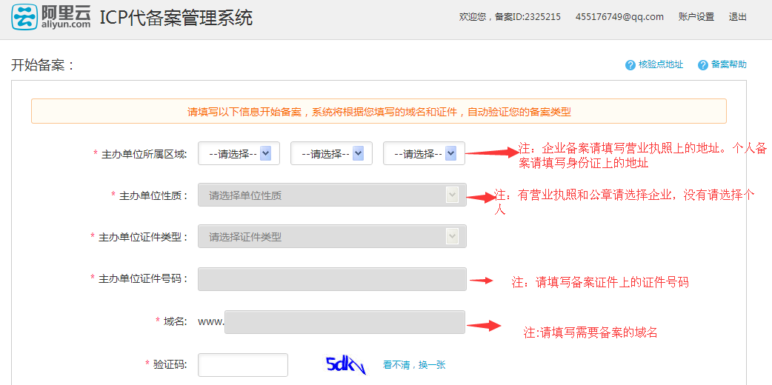Open the third 主办单位所属区域 region dropdown

[x=424, y=154]
